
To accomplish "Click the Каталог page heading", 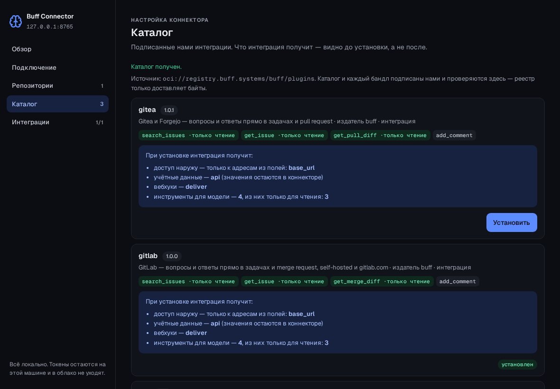I will pos(152,32).
